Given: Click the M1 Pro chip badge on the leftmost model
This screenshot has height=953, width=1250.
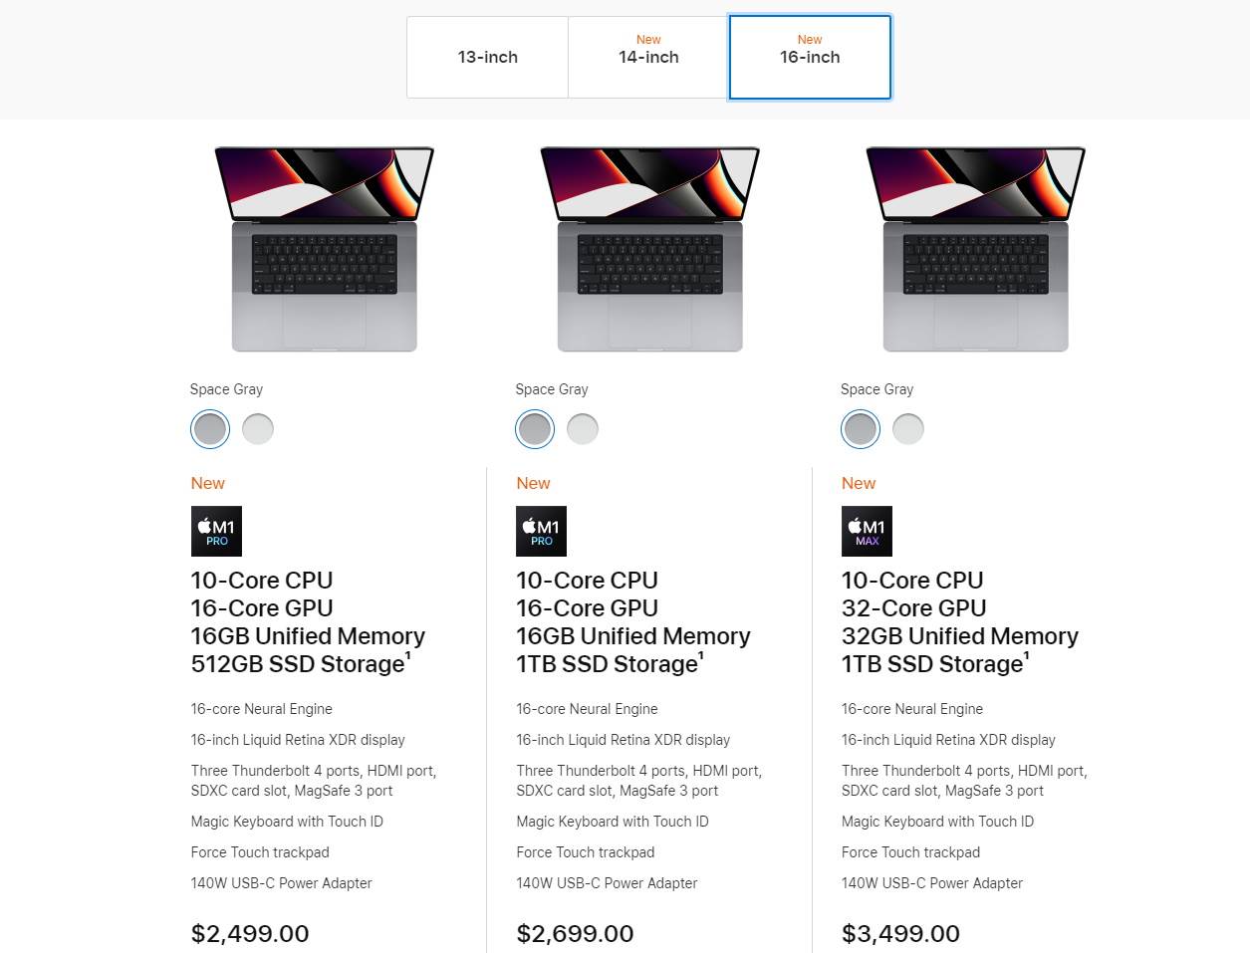Looking at the screenshot, I should click(216, 531).
